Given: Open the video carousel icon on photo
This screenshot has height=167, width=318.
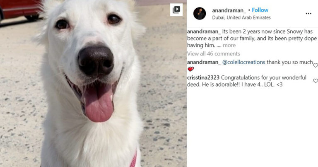Looking at the screenshot, I should coord(176,10).
